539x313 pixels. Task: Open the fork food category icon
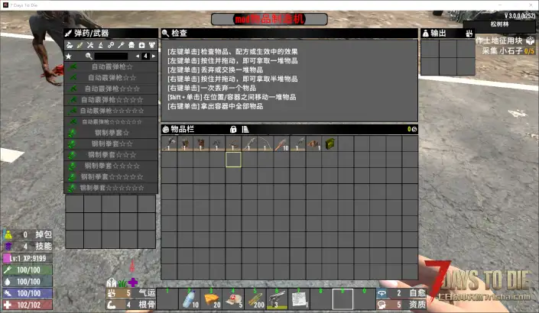click(121, 45)
